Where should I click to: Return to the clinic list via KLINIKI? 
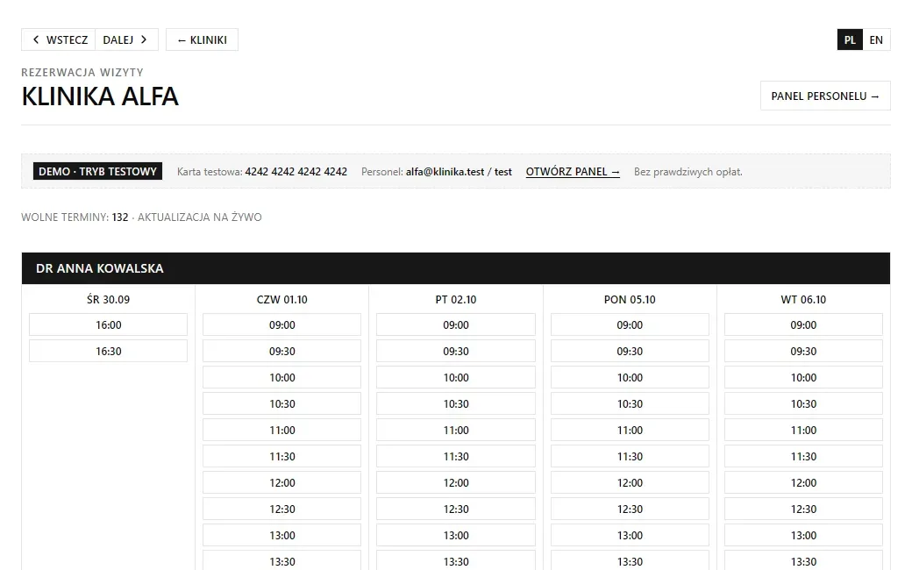(202, 39)
